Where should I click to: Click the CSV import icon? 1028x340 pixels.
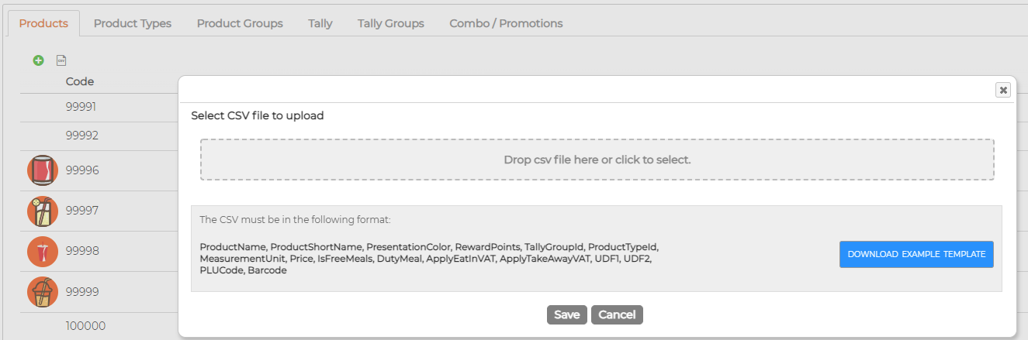61,60
